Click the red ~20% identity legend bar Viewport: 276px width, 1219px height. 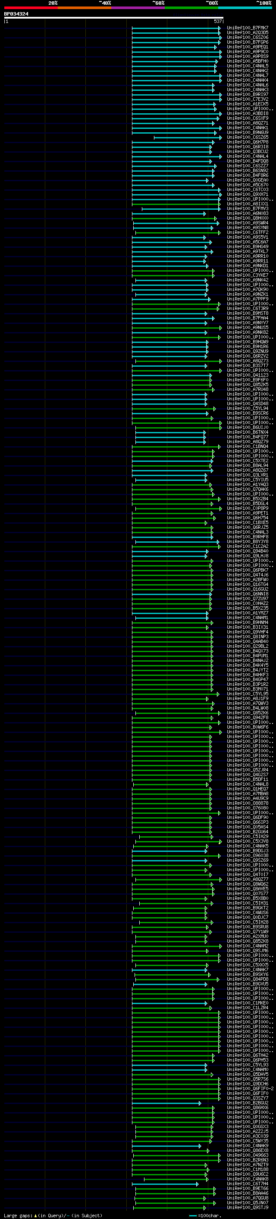pyautogui.click(x=31, y=8)
